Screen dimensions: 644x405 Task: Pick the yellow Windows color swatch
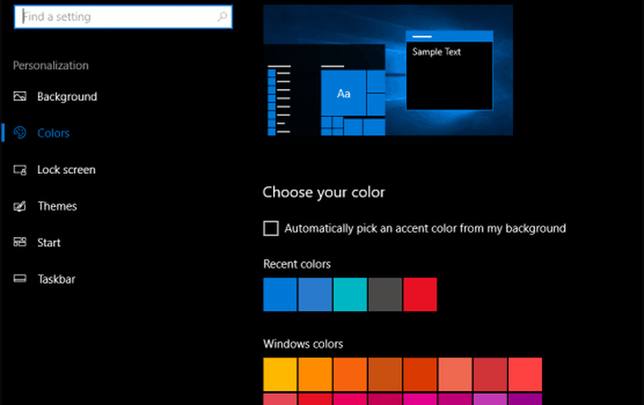(280, 375)
